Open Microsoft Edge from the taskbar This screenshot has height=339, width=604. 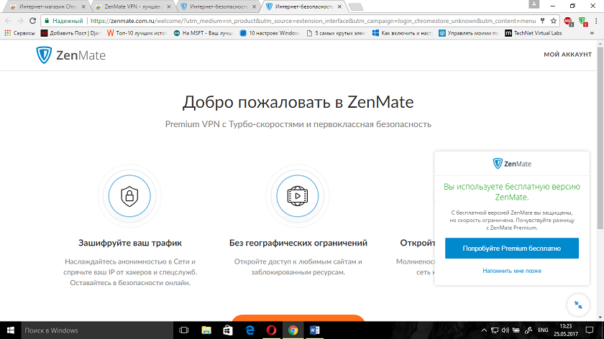[x=250, y=330]
